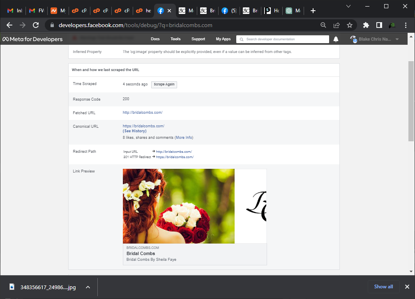Expand the account dropdown arrow

pos(397,39)
